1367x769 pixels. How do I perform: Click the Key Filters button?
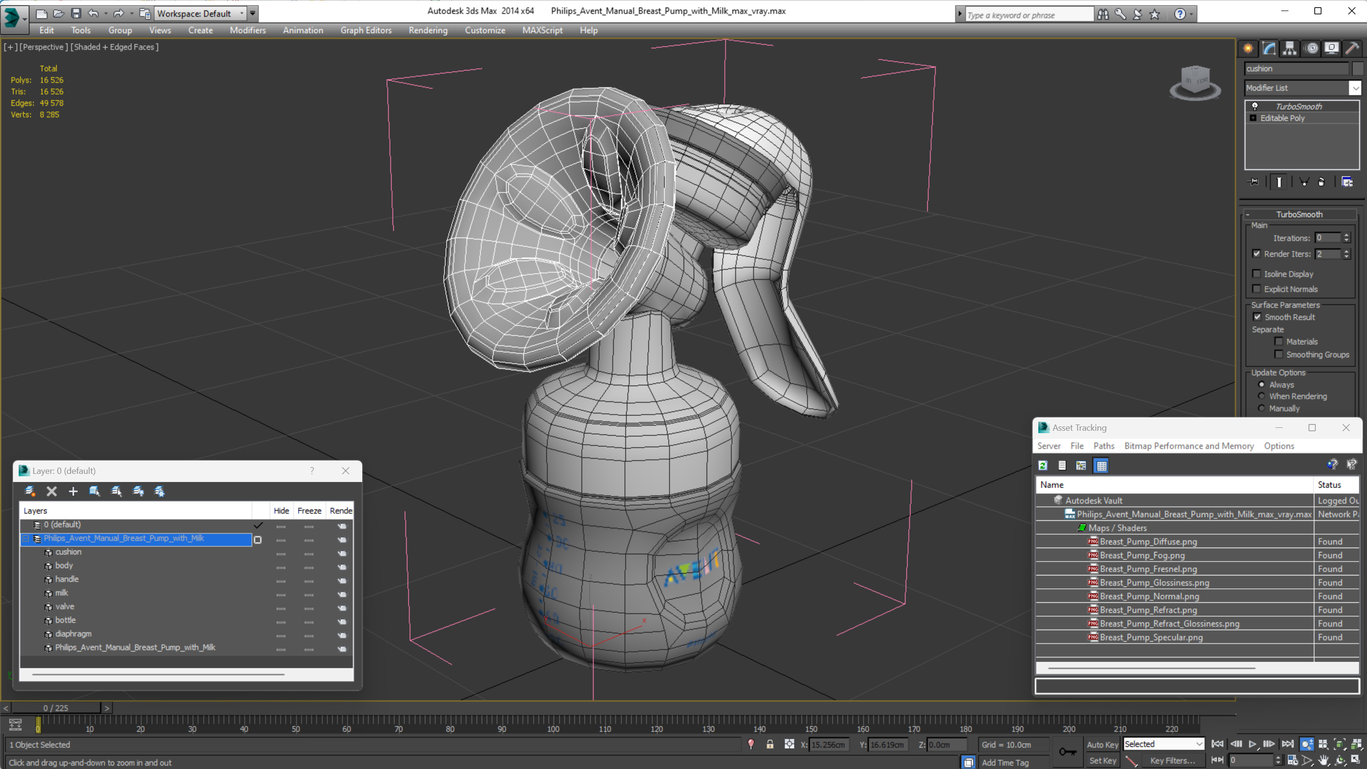[x=1172, y=760]
